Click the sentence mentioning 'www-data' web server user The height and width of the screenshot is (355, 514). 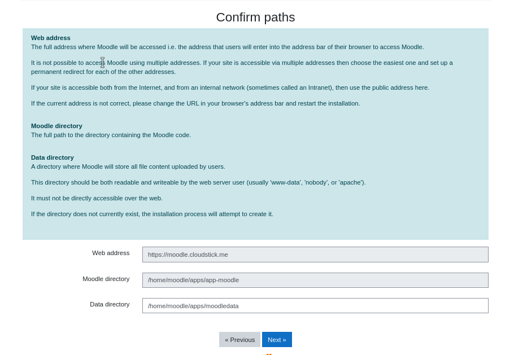click(198, 182)
